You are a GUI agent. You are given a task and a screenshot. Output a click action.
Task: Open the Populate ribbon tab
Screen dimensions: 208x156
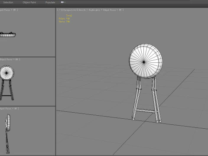pyautogui.click(x=50, y=2)
